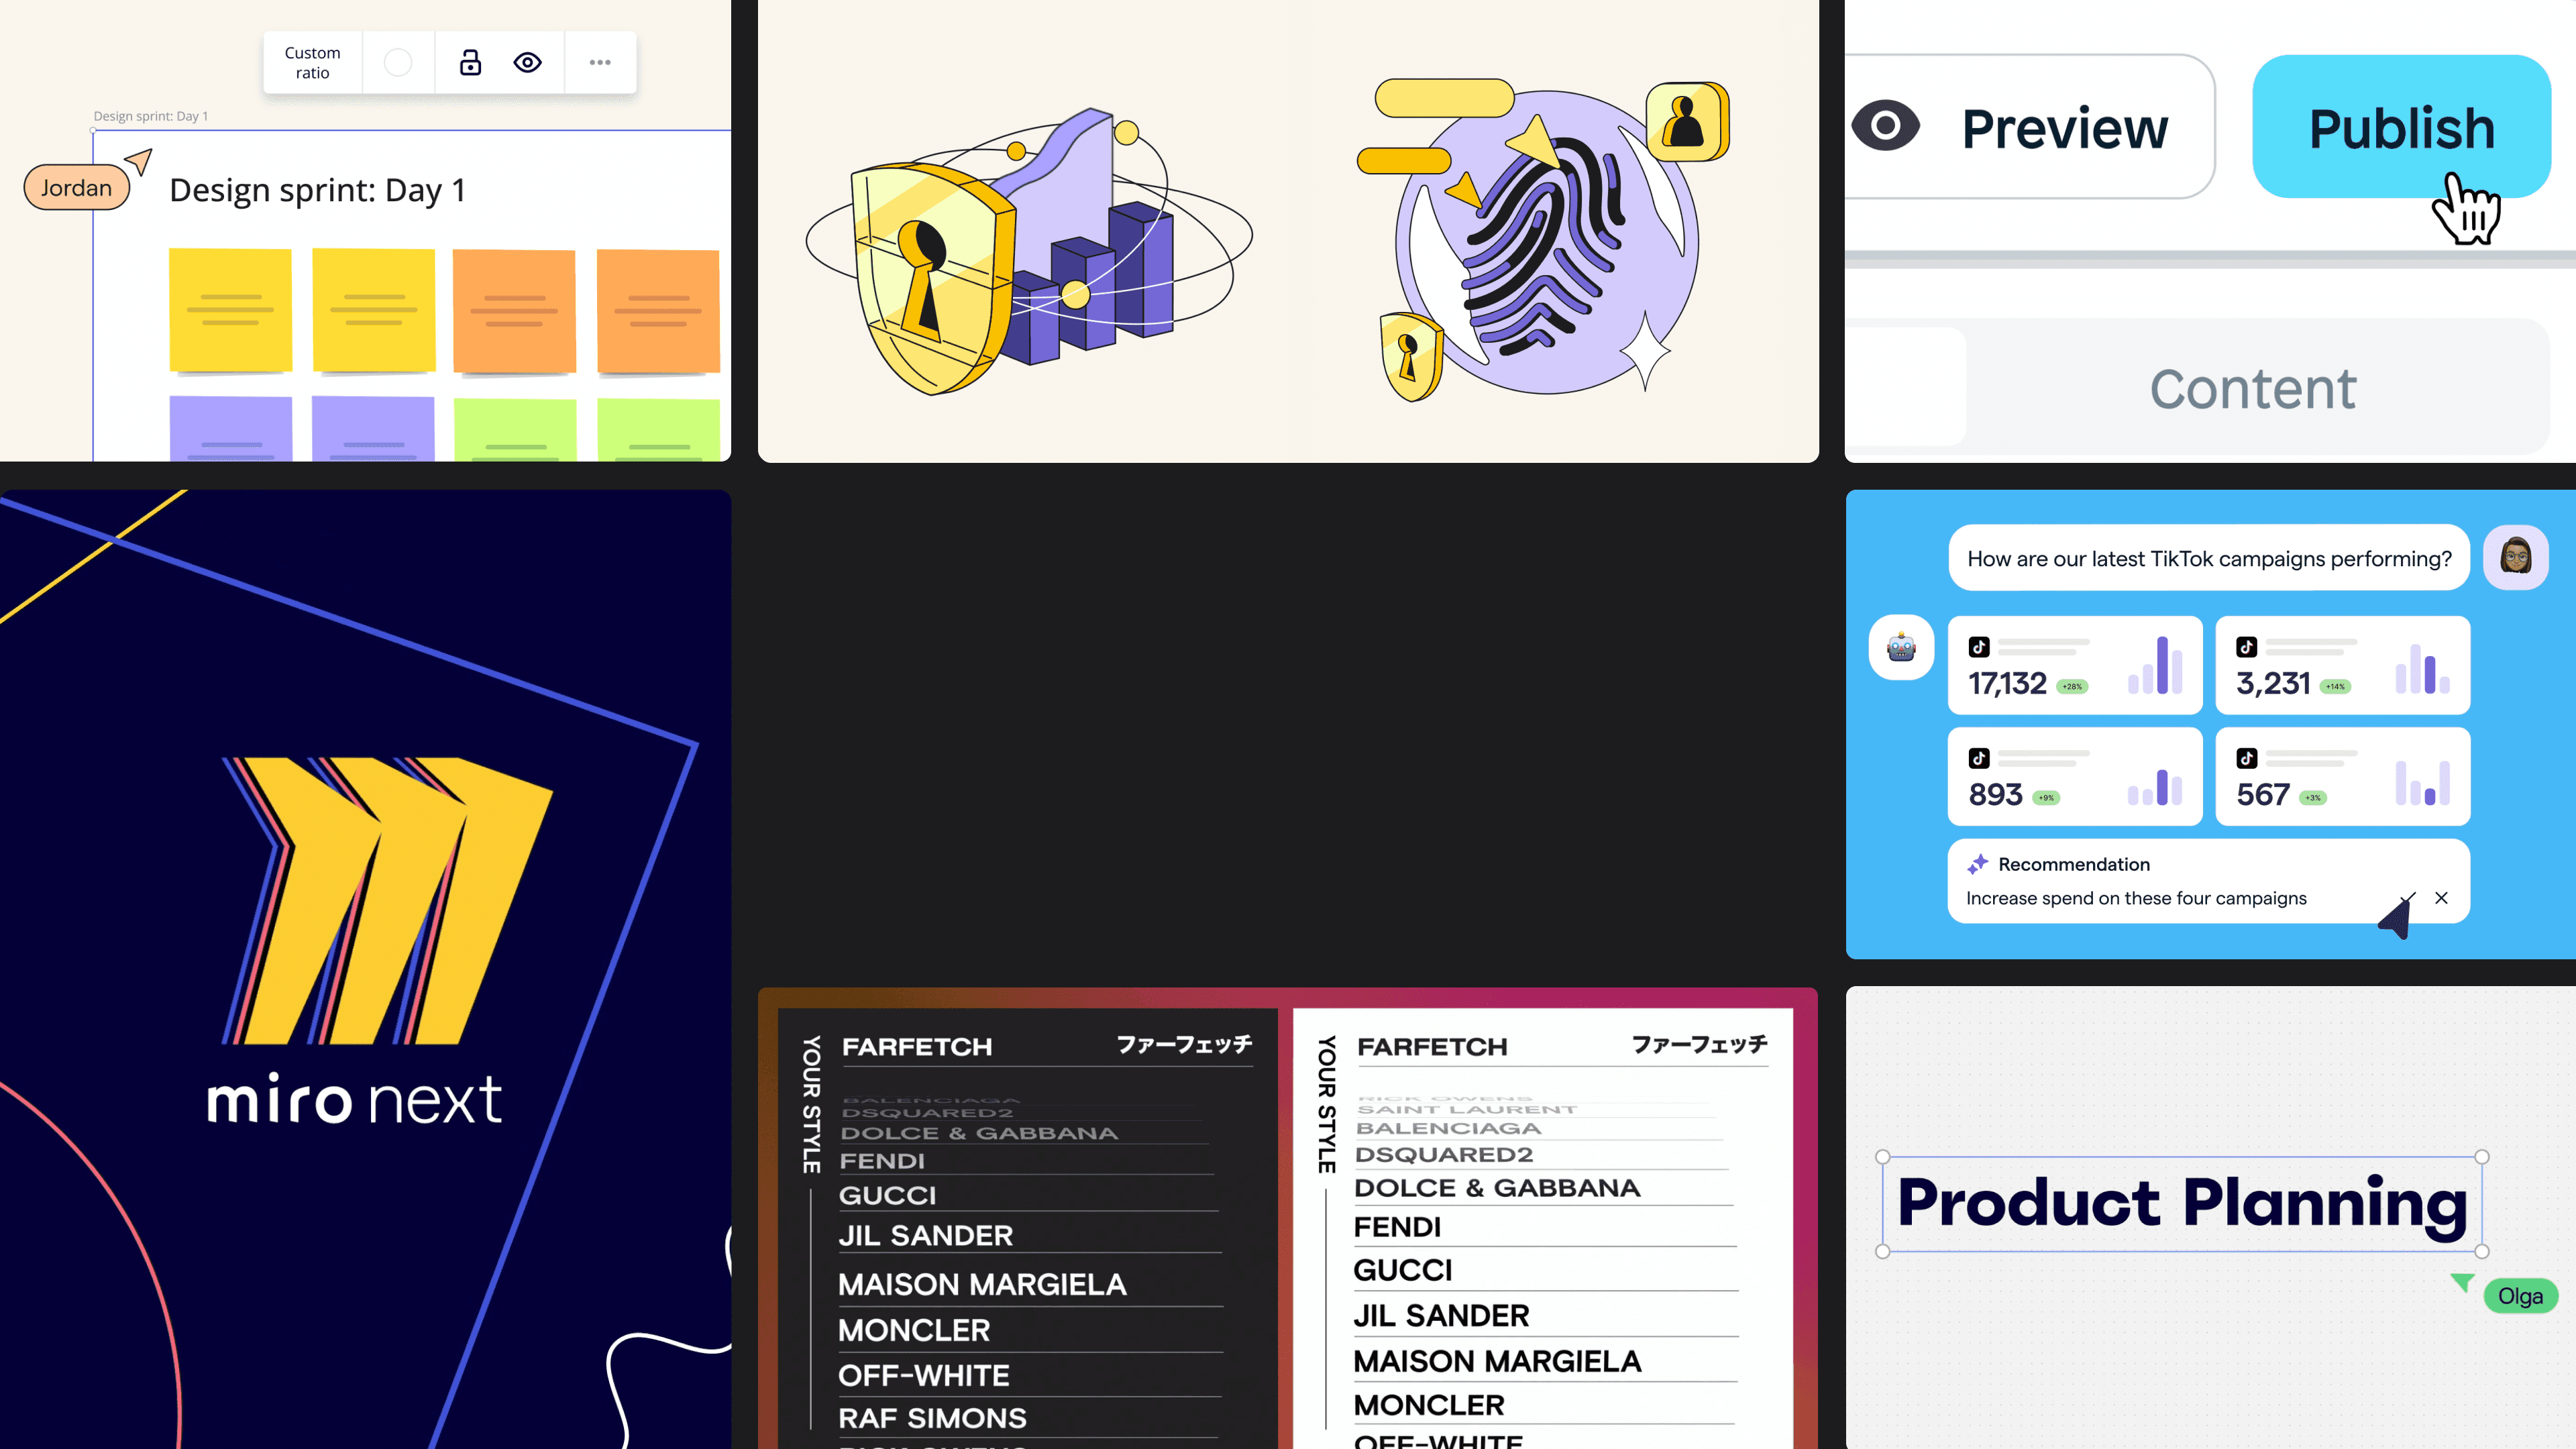Click the yellow user silhouette badge
The width and height of the screenshot is (2576, 1449).
1687,122
